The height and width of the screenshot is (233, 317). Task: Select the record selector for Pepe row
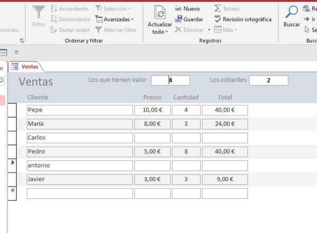click(x=12, y=110)
